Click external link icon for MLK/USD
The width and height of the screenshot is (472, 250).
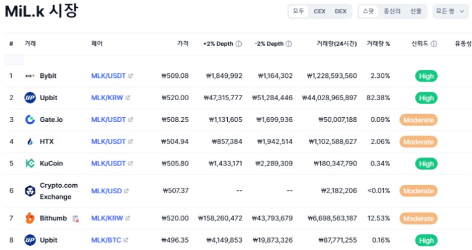(126, 191)
